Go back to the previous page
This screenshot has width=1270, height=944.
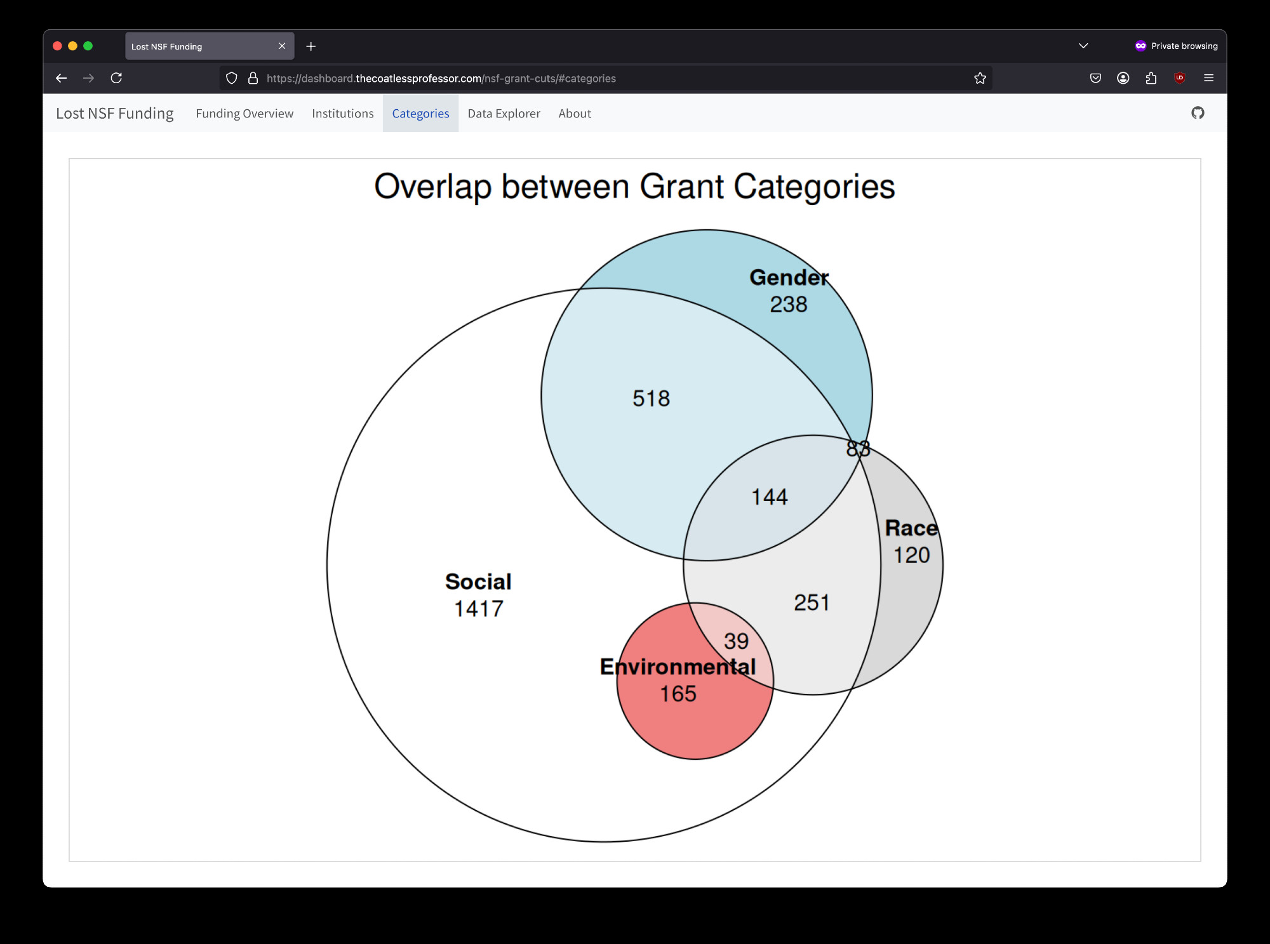[61, 78]
